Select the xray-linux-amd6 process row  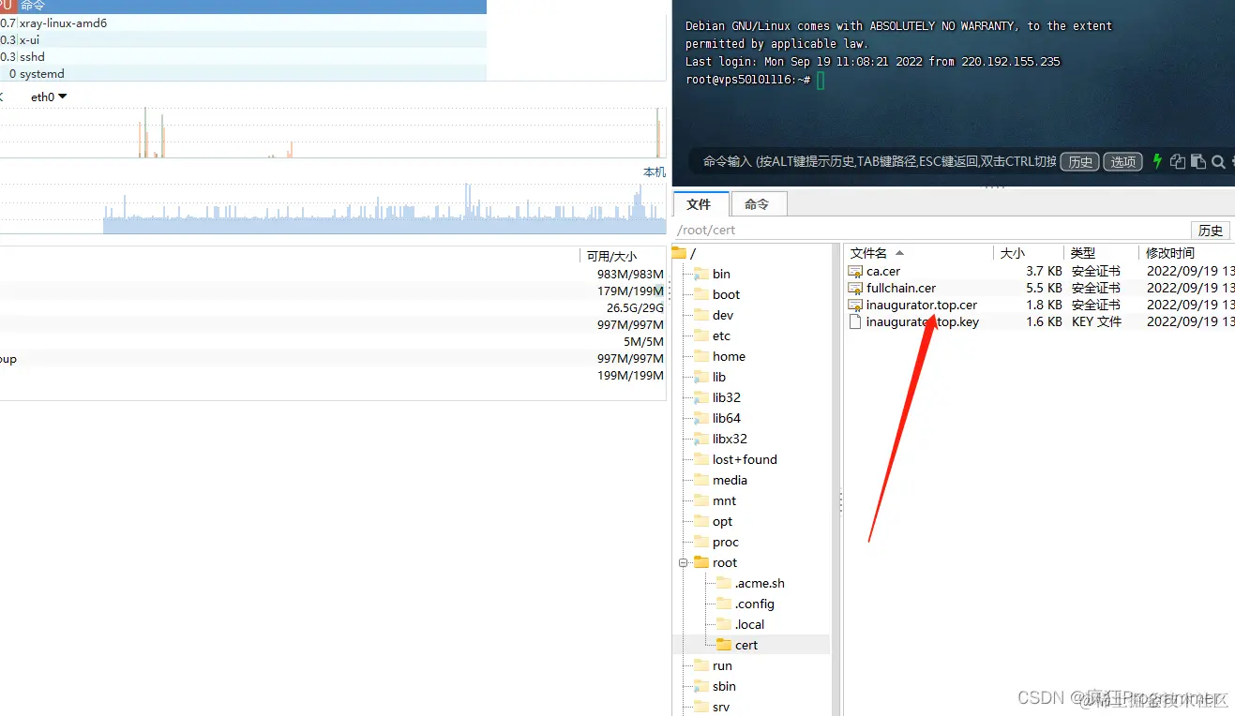[243, 22]
